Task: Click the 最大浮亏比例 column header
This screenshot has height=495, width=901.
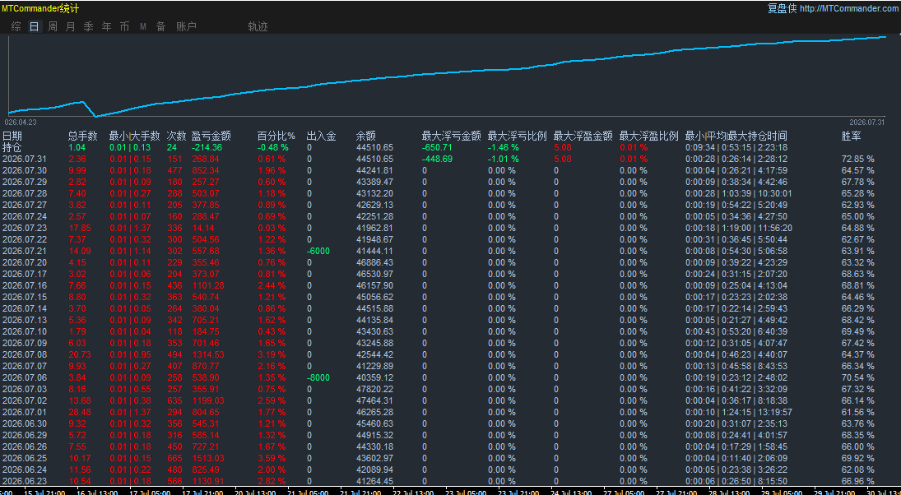Action: [x=518, y=136]
